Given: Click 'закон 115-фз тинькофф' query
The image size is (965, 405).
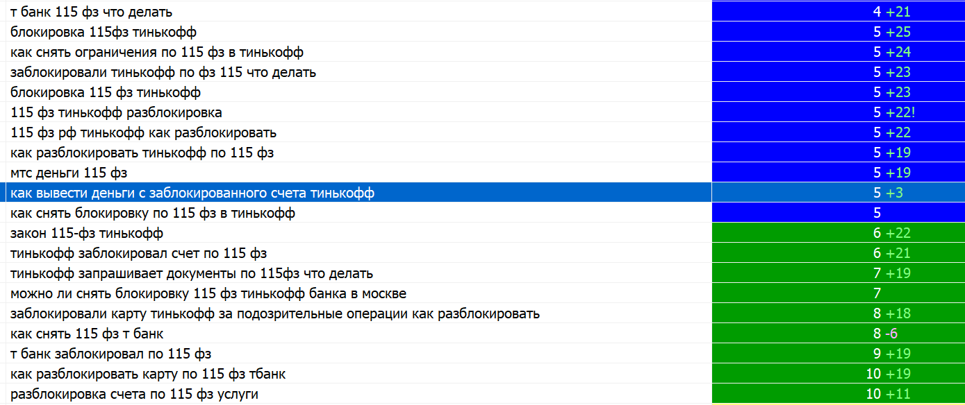Looking at the screenshot, I should pyautogui.click(x=87, y=233).
